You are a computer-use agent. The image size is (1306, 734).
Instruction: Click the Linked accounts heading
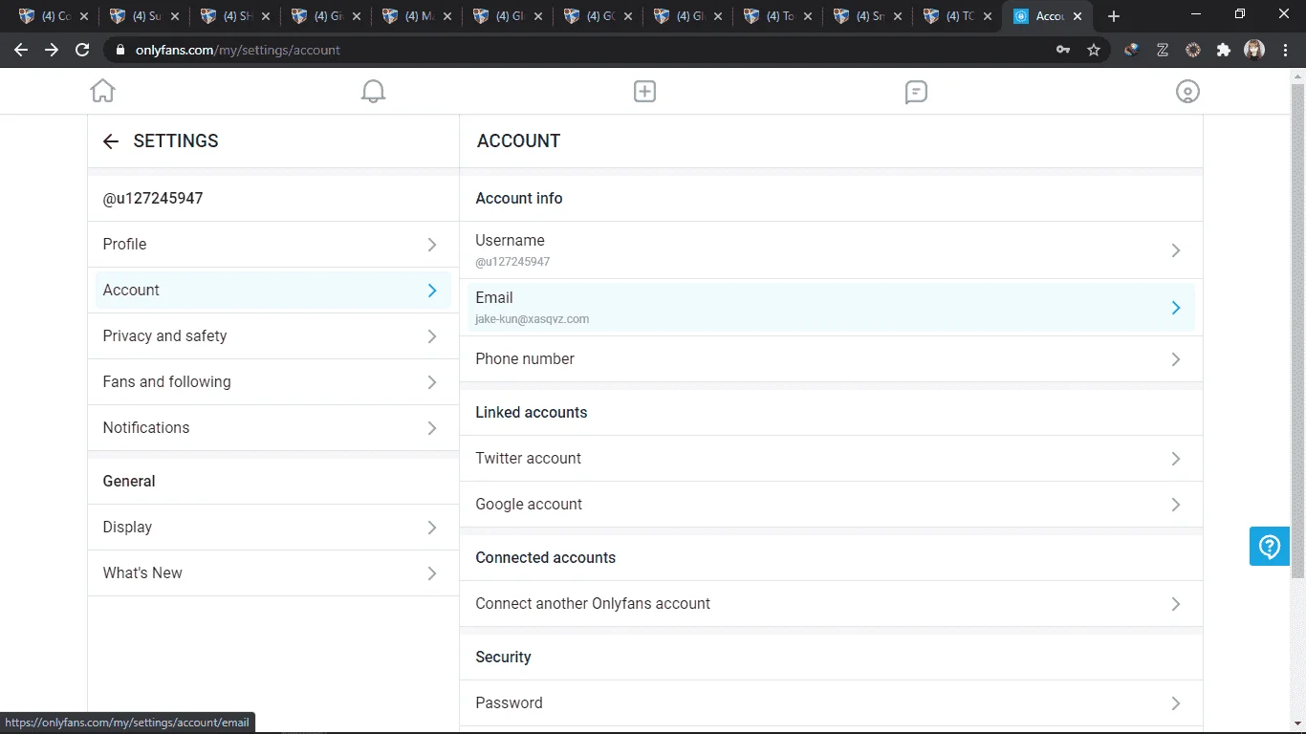tap(532, 413)
